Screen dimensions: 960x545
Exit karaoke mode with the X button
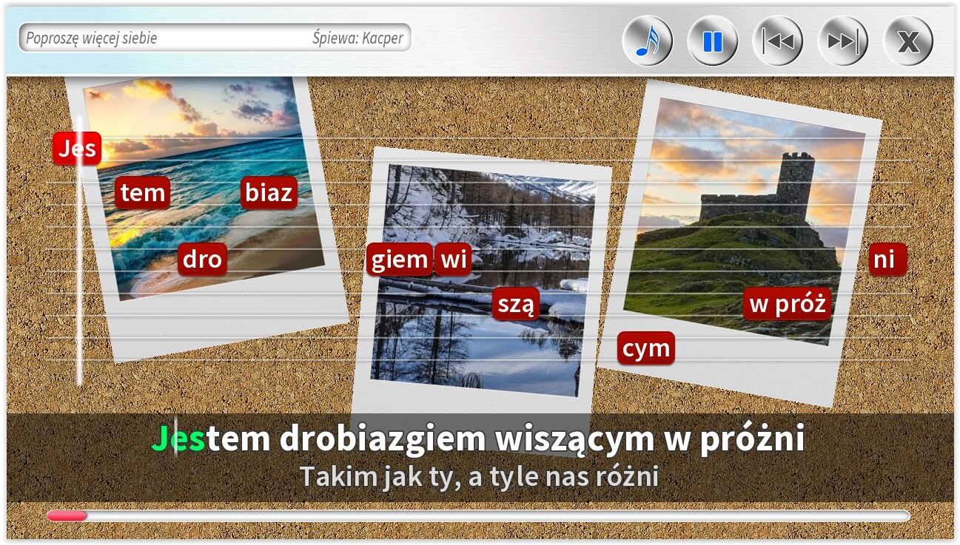pos(907,41)
